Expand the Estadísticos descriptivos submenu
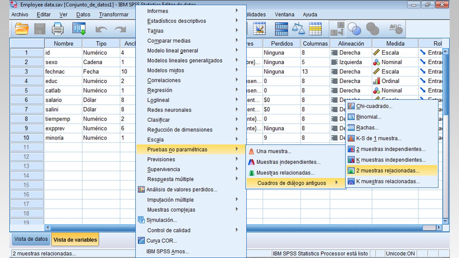This screenshot has height=258, width=459. [191, 21]
